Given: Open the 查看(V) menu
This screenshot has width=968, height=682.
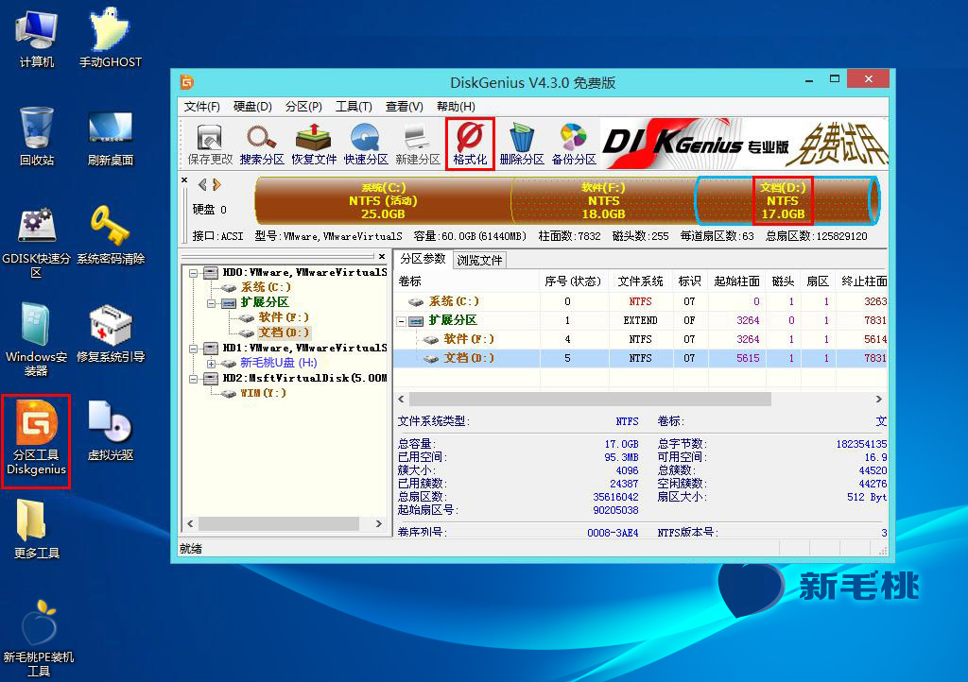Looking at the screenshot, I should 405,107.
